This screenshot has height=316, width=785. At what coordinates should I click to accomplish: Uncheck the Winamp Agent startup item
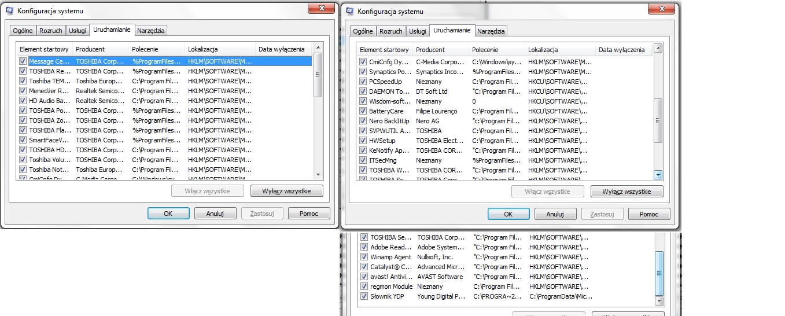point(364,257)
